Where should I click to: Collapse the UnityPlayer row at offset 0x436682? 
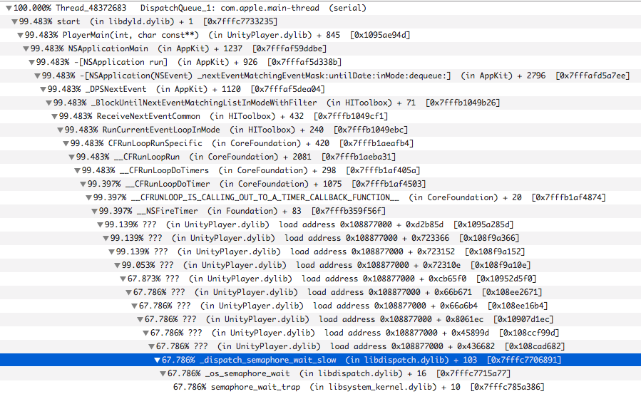(152, 347)
